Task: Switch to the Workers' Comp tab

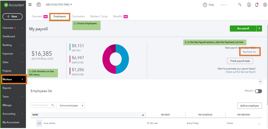Action: tap(99, 16)
